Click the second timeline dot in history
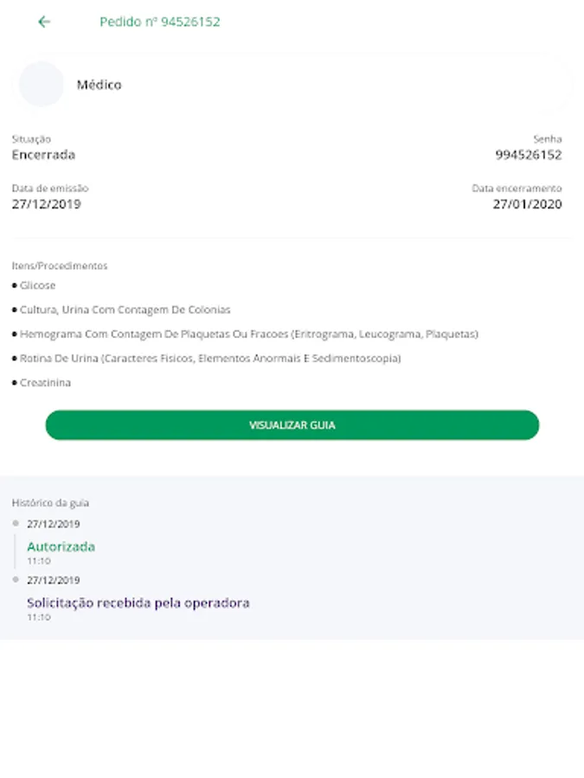The height and width of the screenshot is (778, 584). click(x=16, y=579)
